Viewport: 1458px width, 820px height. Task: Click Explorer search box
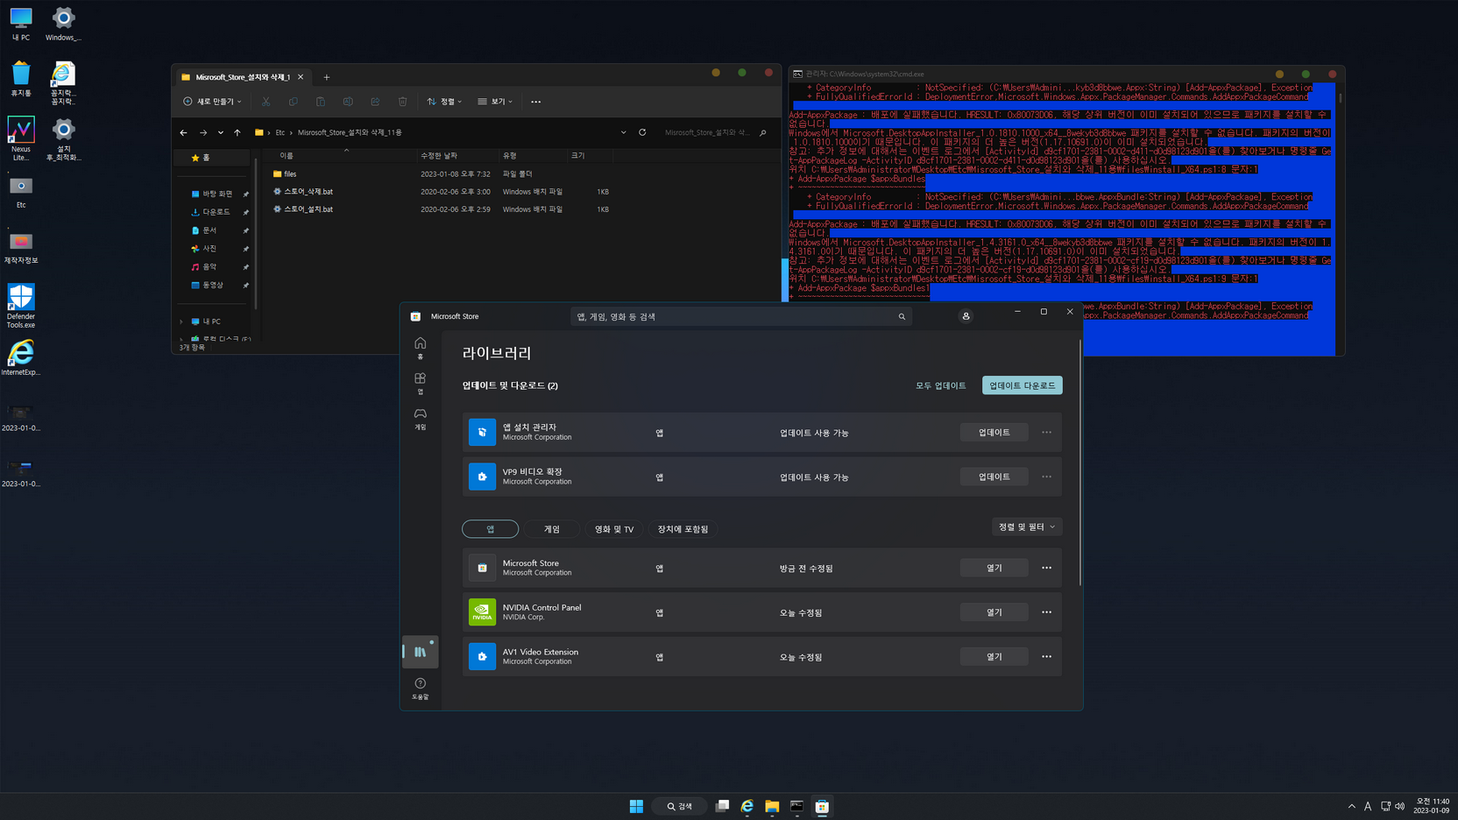click(x=716, y=132)
